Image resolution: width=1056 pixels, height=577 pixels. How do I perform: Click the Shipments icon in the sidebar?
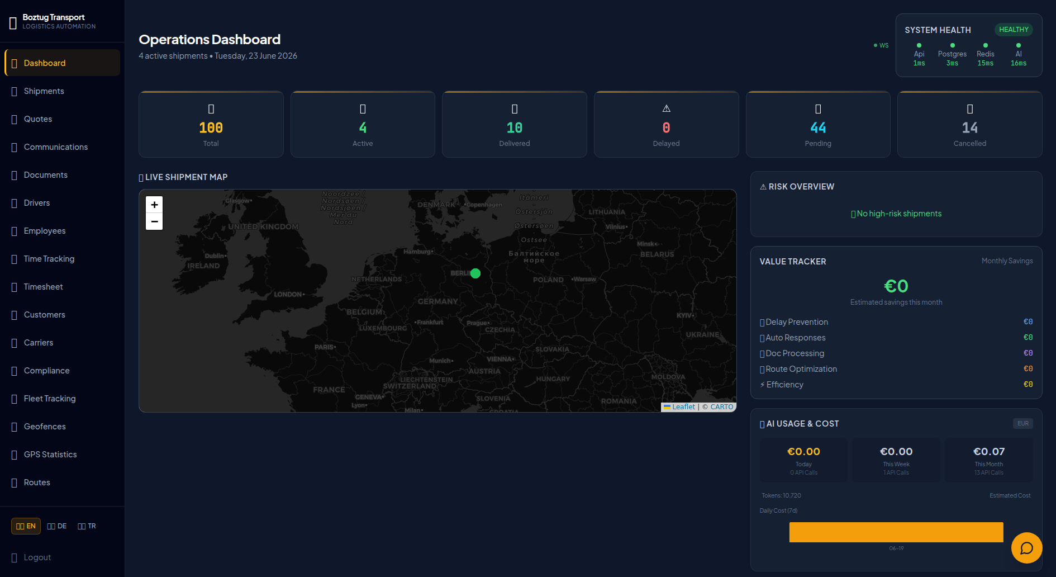pos(15,92)
